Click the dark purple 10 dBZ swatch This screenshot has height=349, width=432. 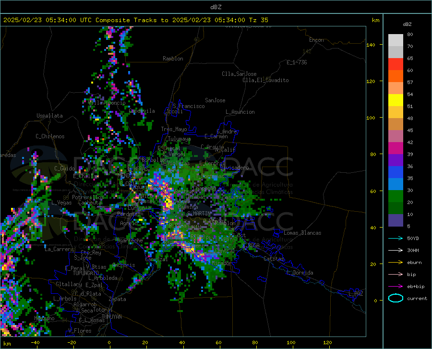[x=396, y=220]
